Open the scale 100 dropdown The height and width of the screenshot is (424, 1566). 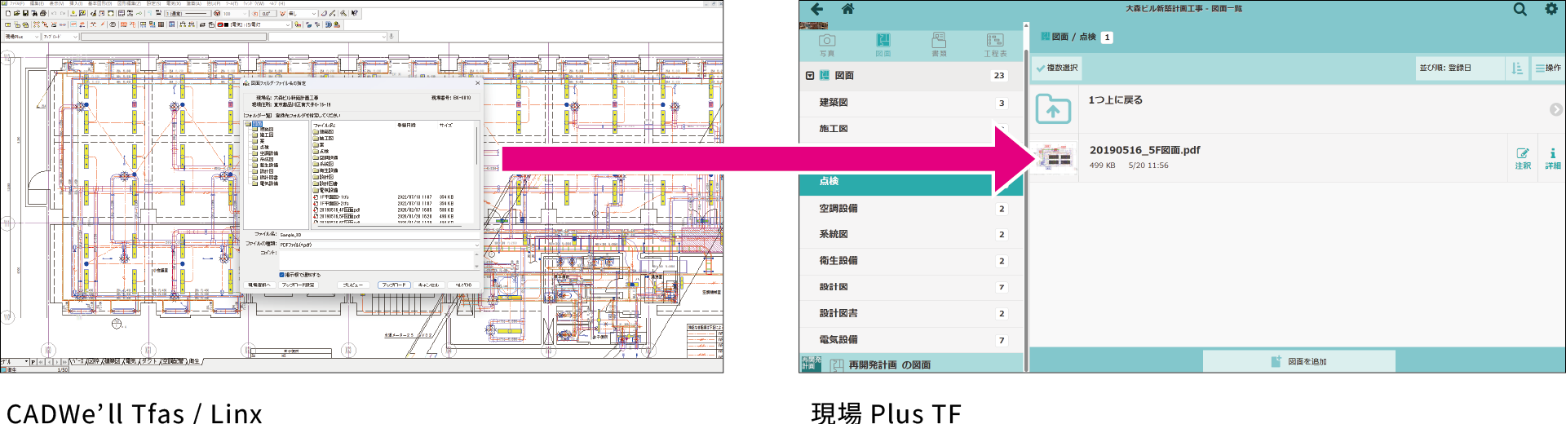point(235,14)
